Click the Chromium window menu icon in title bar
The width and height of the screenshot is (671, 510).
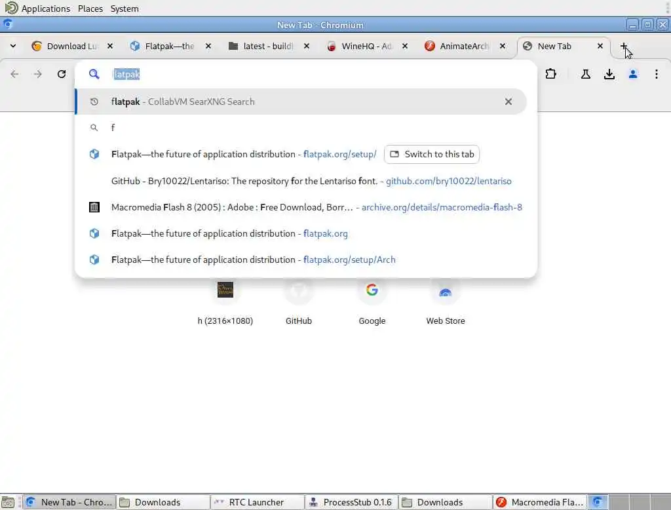7,24
